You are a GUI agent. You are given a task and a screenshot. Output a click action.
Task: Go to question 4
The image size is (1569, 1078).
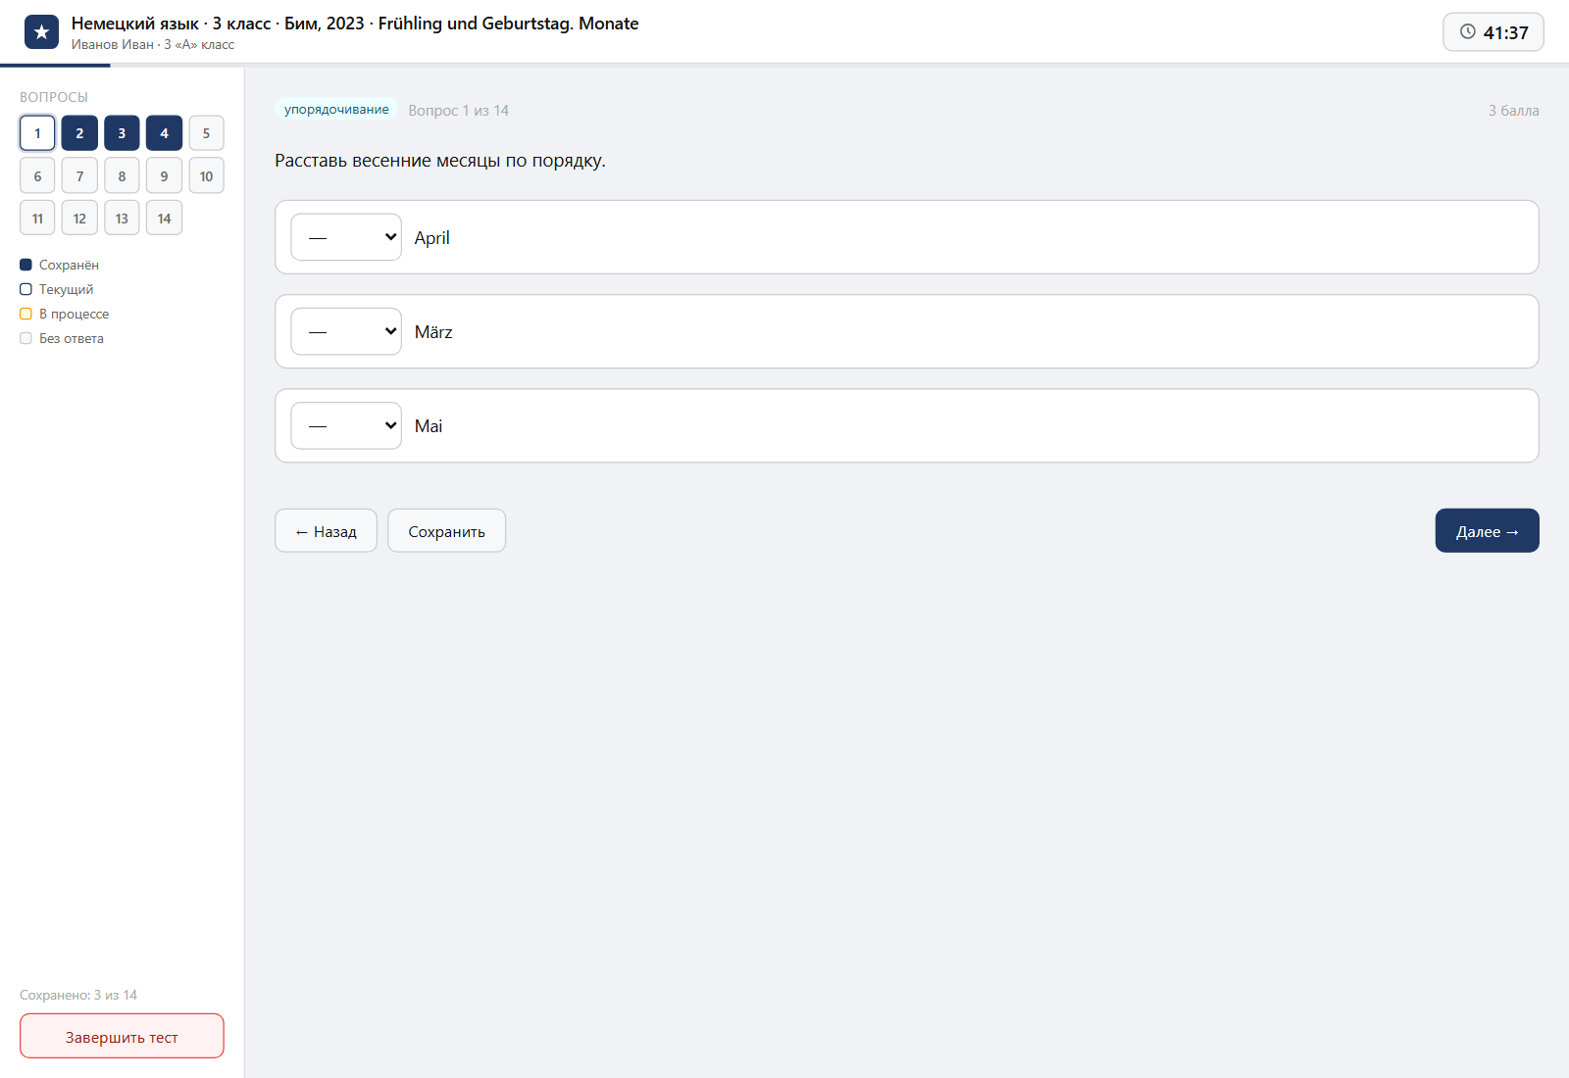tap(164, 133)
